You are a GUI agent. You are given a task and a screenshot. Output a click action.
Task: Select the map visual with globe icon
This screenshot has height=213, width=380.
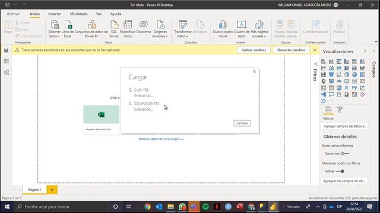click(324, 81)
